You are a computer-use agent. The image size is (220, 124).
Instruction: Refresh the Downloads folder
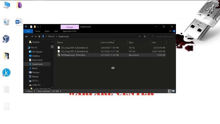point(145,37)
